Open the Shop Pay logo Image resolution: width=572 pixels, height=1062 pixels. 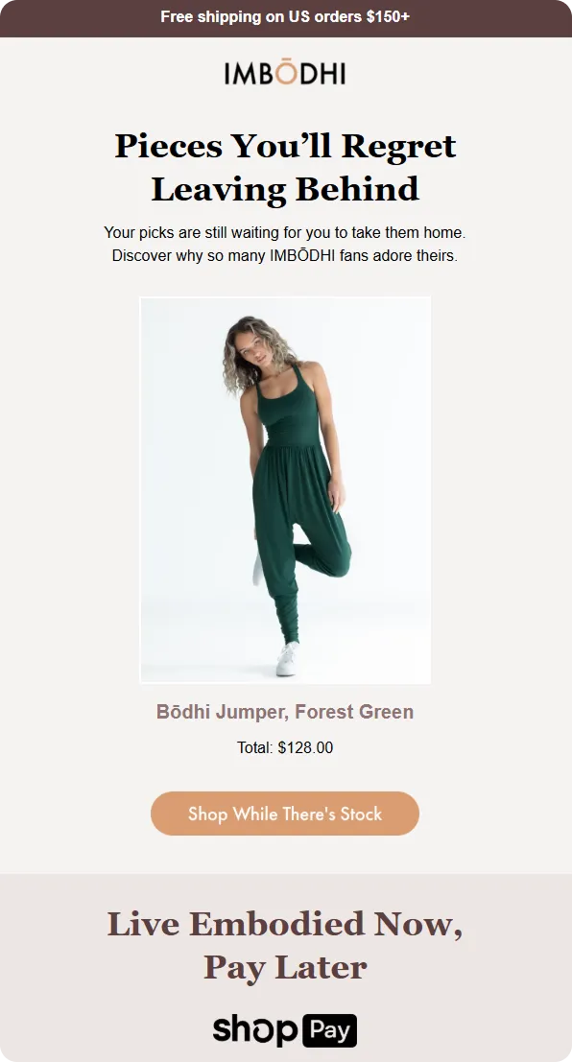click(x=285, y=1030)
